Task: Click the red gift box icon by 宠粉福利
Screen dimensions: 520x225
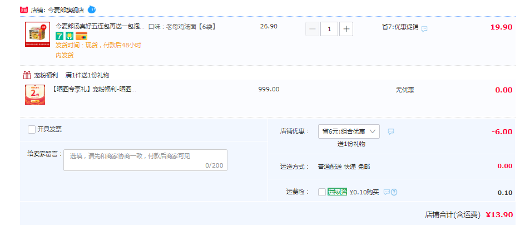Action: [27, 75]
